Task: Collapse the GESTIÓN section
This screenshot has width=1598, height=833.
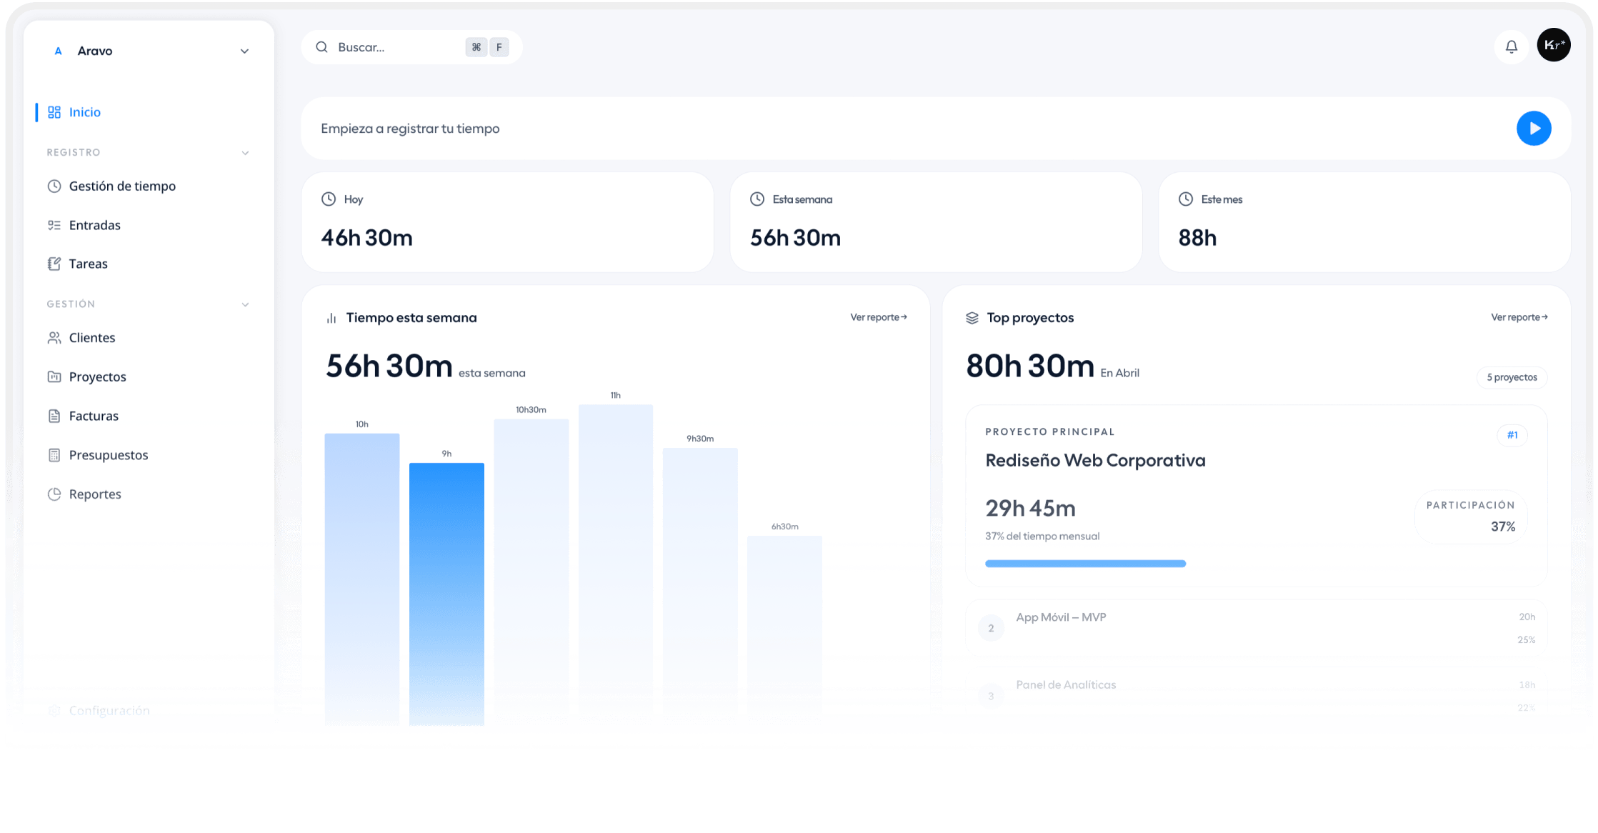Action: click(245, 304)
